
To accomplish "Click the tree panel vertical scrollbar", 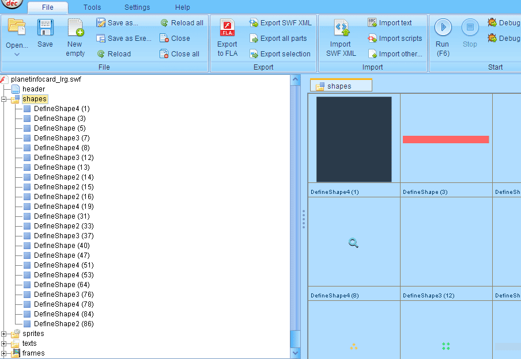I will pos(296,201).
